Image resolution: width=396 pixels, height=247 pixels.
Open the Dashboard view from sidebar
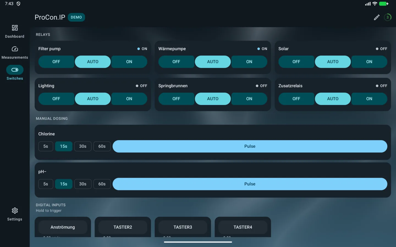point(15,31)
